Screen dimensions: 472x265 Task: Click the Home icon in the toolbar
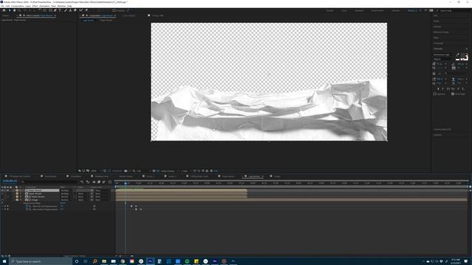tap(4, 10)
